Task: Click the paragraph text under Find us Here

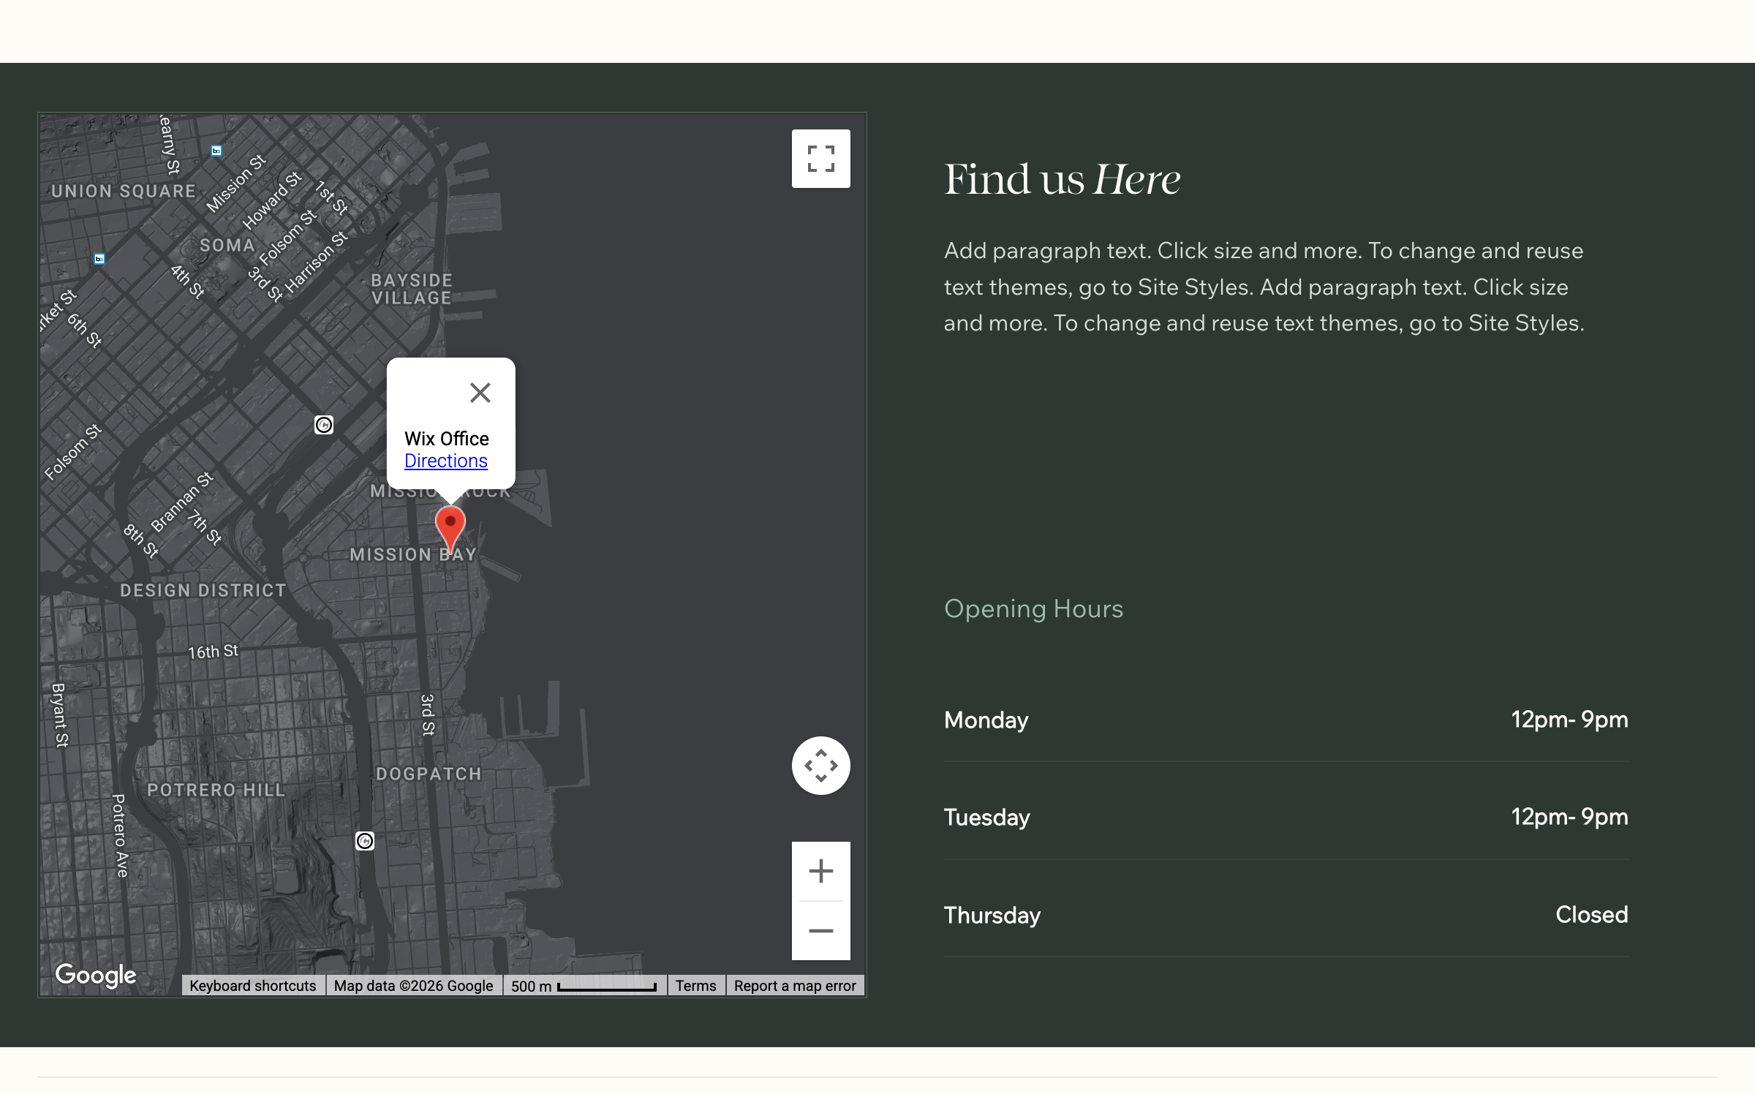Action: 1264,287
